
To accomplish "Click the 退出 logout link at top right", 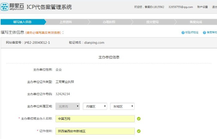I will [x=214, y=7].
